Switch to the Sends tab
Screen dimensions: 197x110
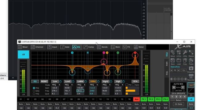(x=102, y=47)
